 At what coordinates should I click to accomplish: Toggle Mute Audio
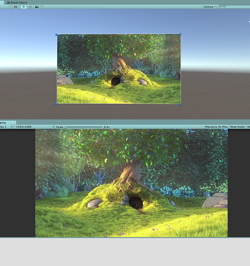click(238, 127)
